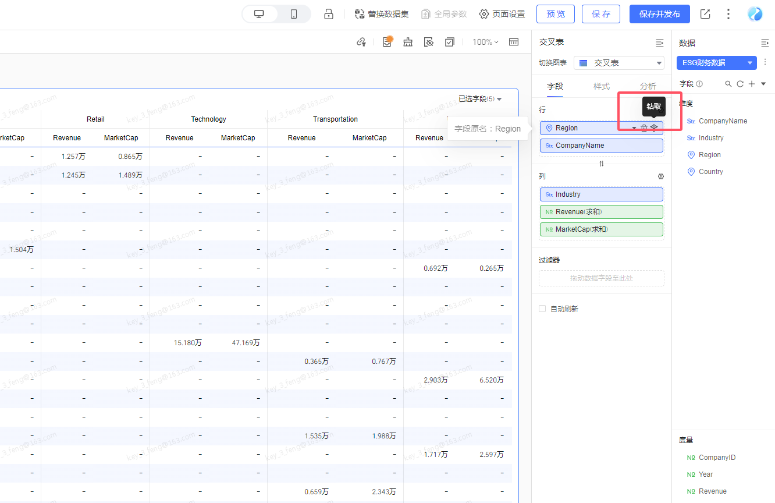Switch to the 样式 tab
This screenshot has width=775, height=503.
(x=602, y=86)
